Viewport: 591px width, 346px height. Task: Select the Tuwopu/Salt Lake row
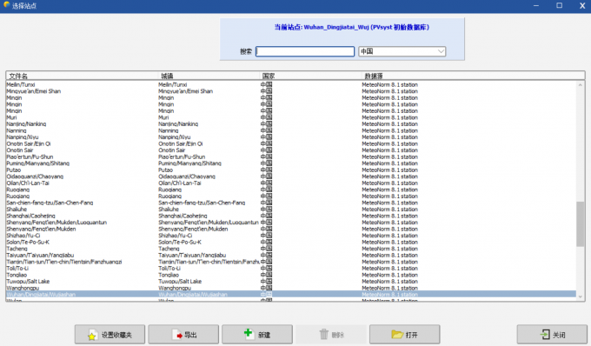(x=291, y=282)
